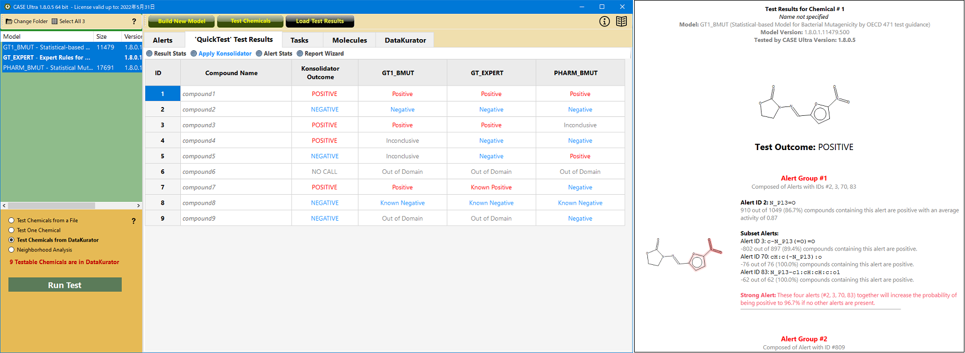Click compound3 name cell
965x353 pixels.
[x=236, y=125]
